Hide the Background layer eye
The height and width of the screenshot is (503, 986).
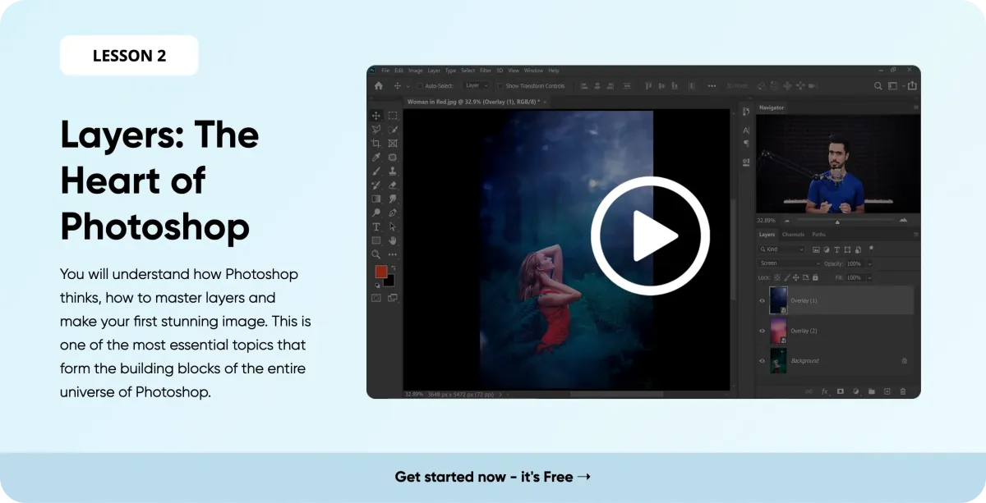point(763,361)
